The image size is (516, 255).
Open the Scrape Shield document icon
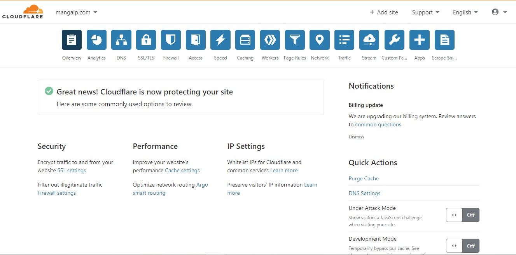tap(444, 40)
